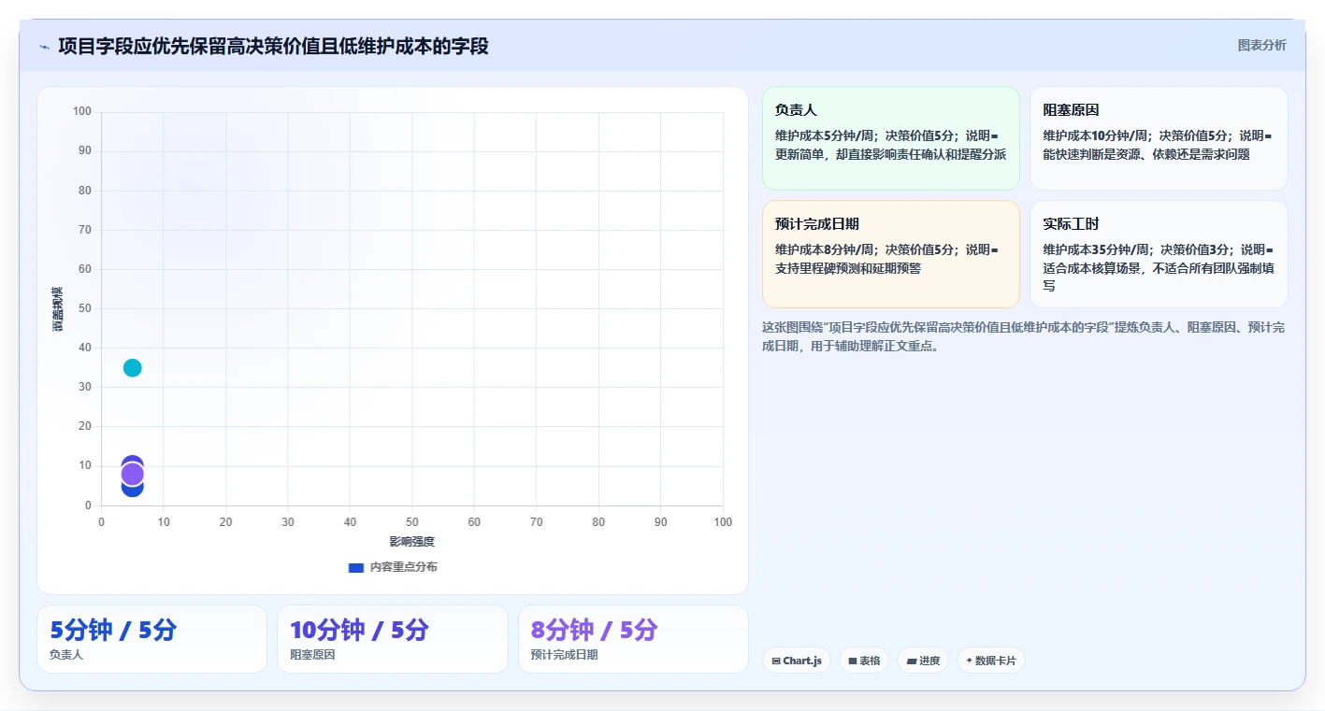Click the 进度 tag
The height and width of the screenshot is (711, 1325).
point(923,661)
